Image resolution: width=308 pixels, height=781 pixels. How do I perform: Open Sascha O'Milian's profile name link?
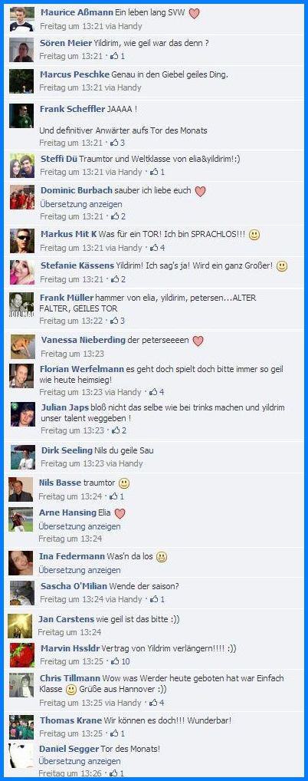coord(73,586)
